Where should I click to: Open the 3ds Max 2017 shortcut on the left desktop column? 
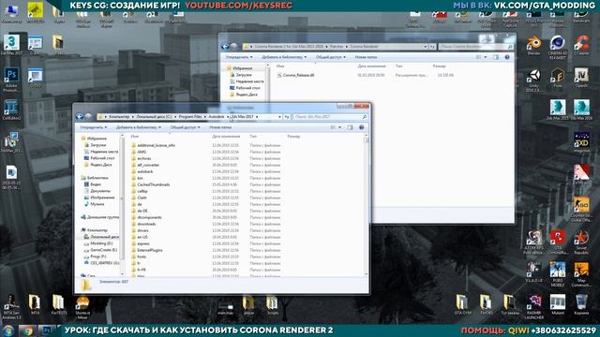tap(11, 45)
